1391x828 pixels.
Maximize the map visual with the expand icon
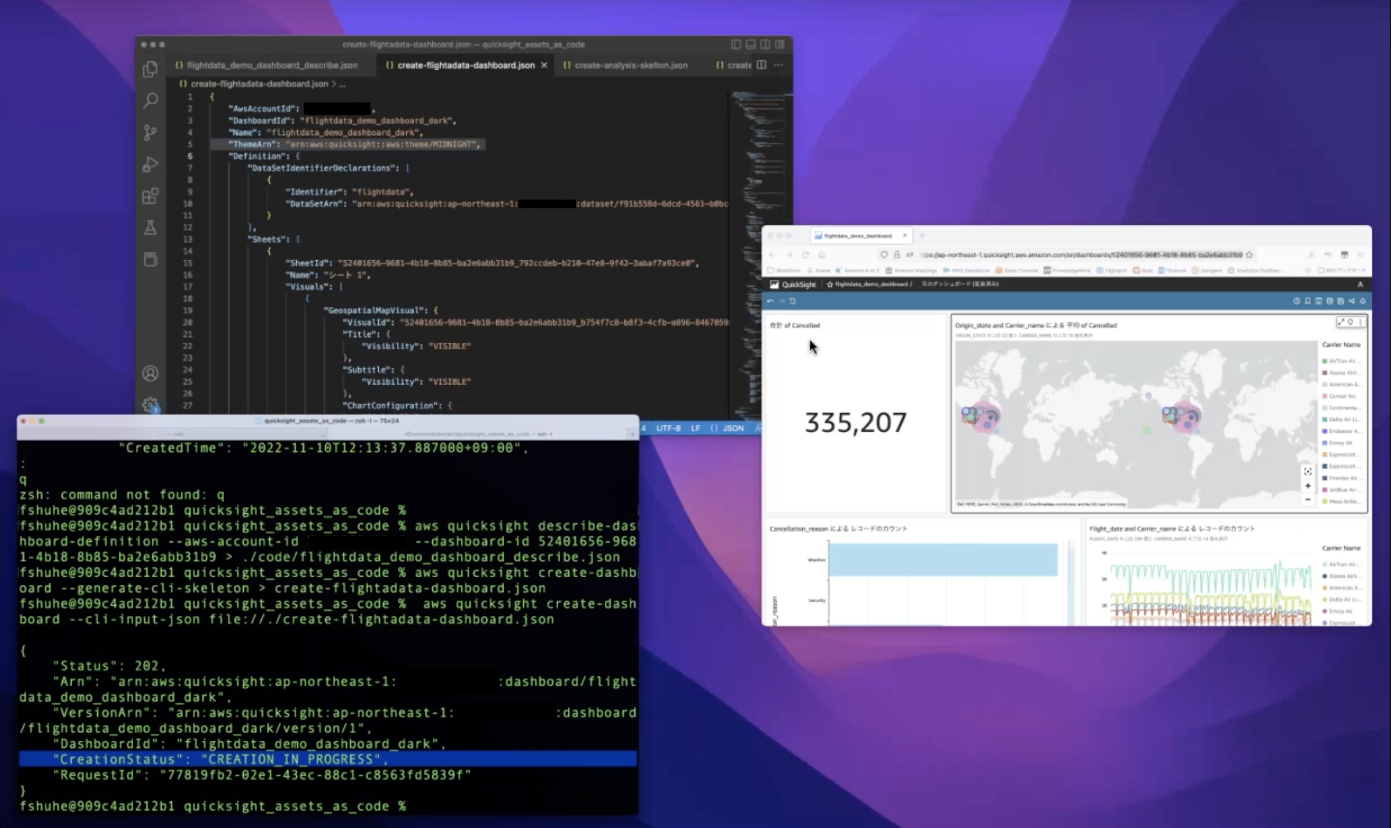[1341, 322]
